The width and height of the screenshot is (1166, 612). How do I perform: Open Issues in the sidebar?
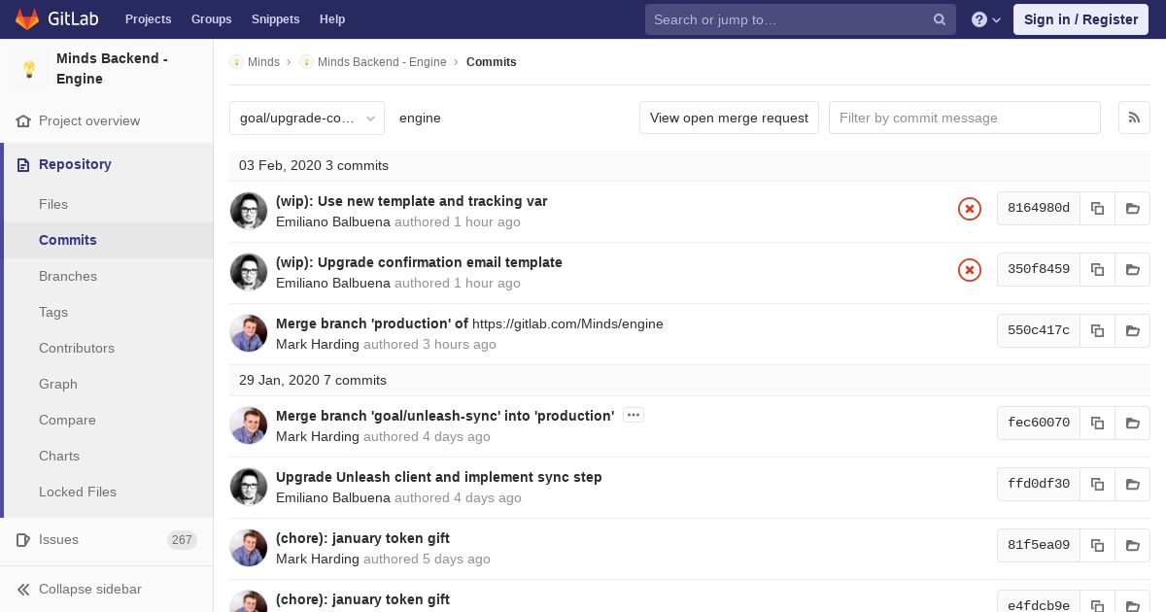(58, 539)
